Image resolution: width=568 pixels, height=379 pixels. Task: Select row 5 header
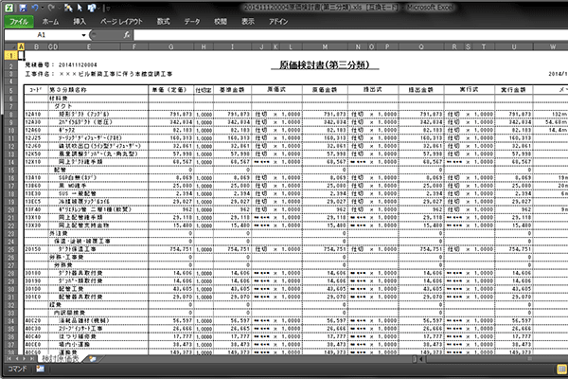coord(10,90)
